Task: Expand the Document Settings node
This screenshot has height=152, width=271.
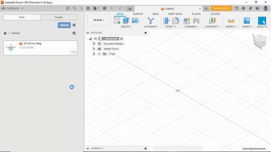Action: tap(94, 44)
